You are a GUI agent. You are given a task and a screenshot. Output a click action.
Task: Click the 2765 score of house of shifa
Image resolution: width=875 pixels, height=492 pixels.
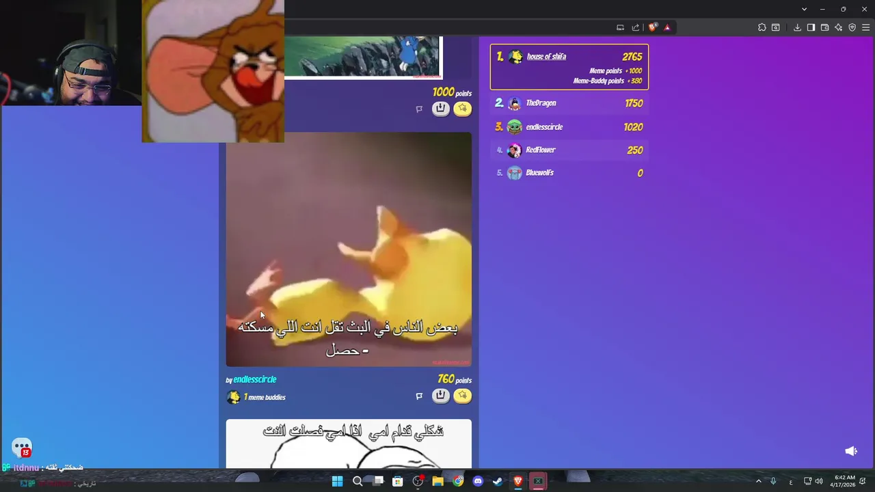(632, 57)
